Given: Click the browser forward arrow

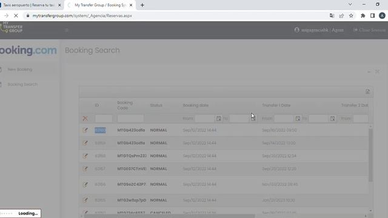Looking at the screenshot, I should pos(6,16).
